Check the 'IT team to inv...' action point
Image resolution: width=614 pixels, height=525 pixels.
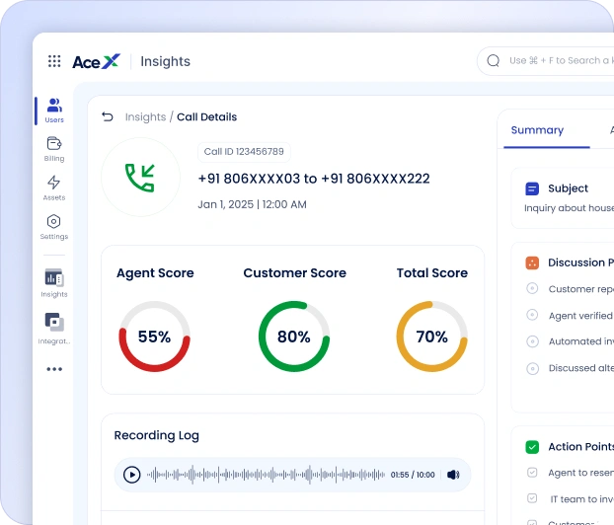pos(532,498)
